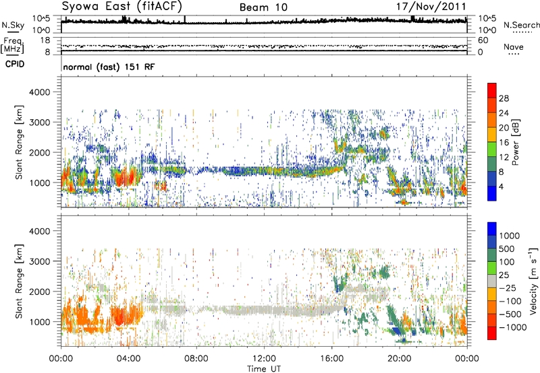The width and height of the screenshot is (540, 373).
Task: Click the 'Syowa East (fitACF)' title text
Action: 122,7
